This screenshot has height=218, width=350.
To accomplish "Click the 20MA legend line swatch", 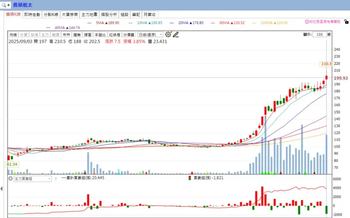I will [172, 23].
